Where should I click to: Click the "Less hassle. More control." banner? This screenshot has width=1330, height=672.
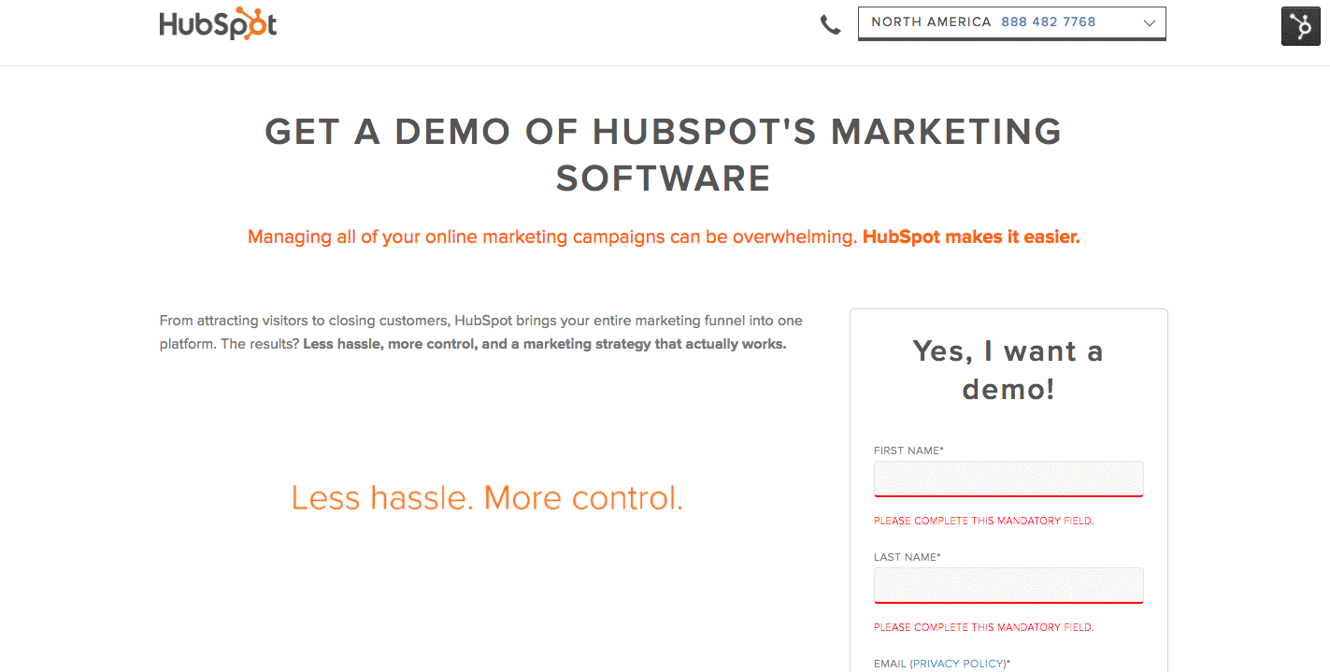(487, 498)
